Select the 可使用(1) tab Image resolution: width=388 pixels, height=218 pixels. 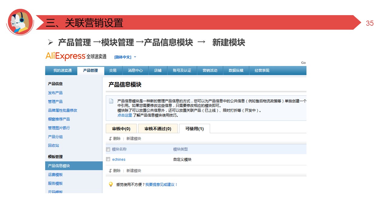pos(194,129)
